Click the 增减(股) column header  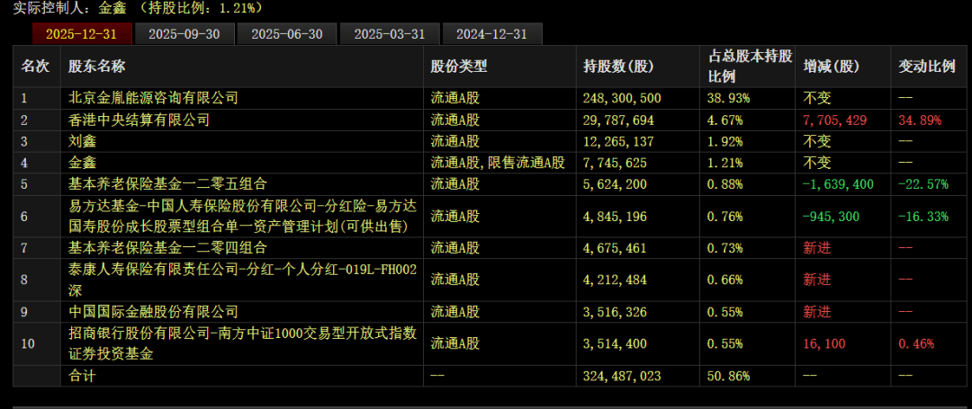tap(832, 67)
